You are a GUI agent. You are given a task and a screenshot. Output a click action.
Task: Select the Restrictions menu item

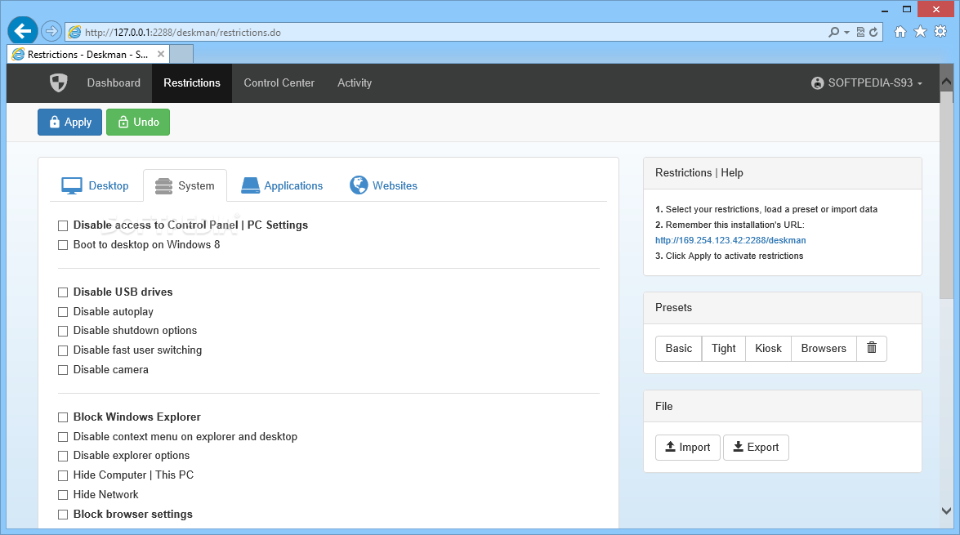[192, 82]
